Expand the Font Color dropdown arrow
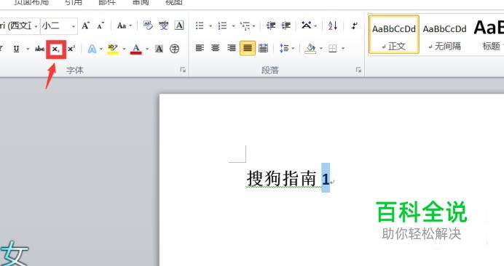The image size is (504, 266). coord(147,49)
